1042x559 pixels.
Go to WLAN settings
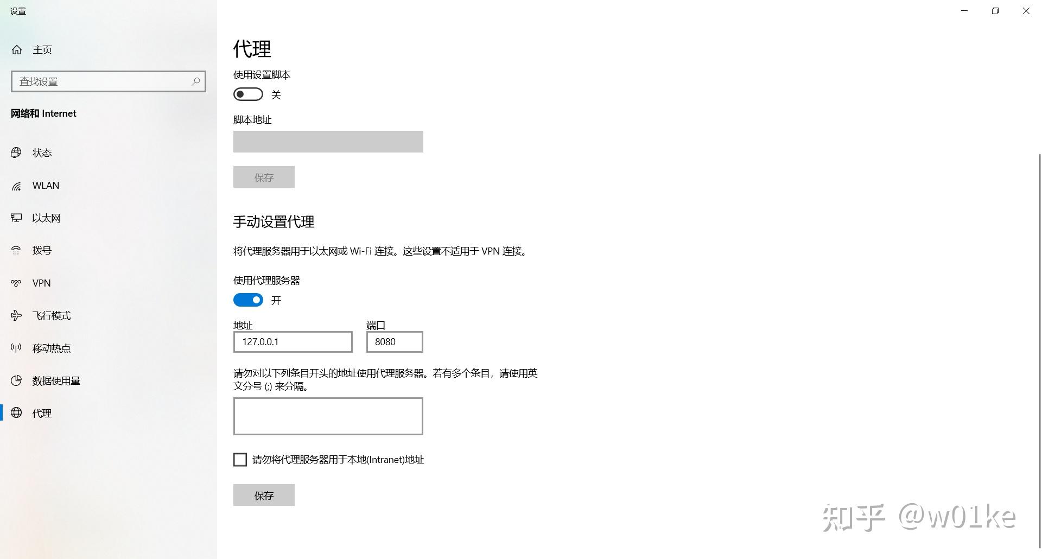click(109, 186)
